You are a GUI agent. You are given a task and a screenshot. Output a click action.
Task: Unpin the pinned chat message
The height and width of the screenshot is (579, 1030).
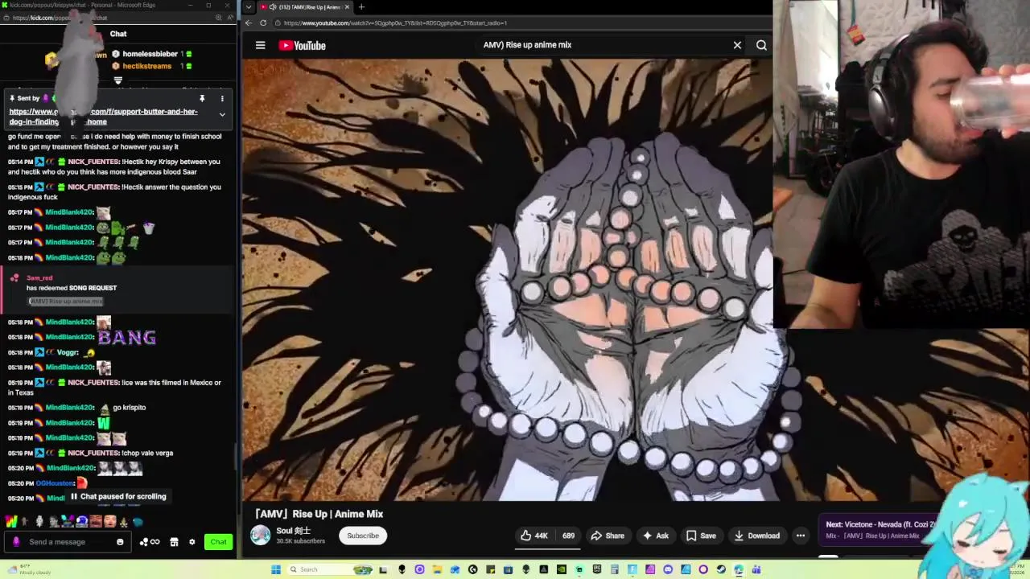(202, 98)
